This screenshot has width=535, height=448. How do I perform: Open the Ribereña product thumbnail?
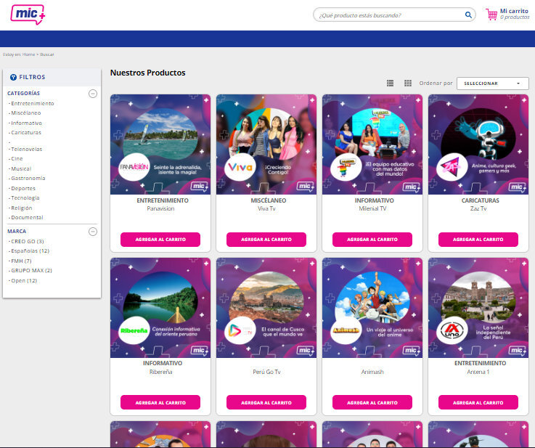(160, 308)
